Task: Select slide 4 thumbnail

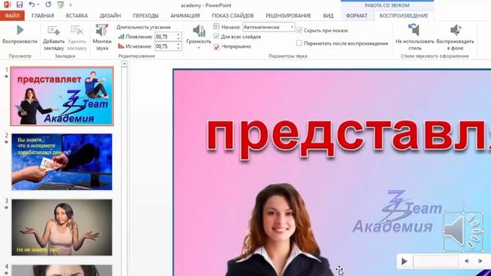Action: [62, 271]
